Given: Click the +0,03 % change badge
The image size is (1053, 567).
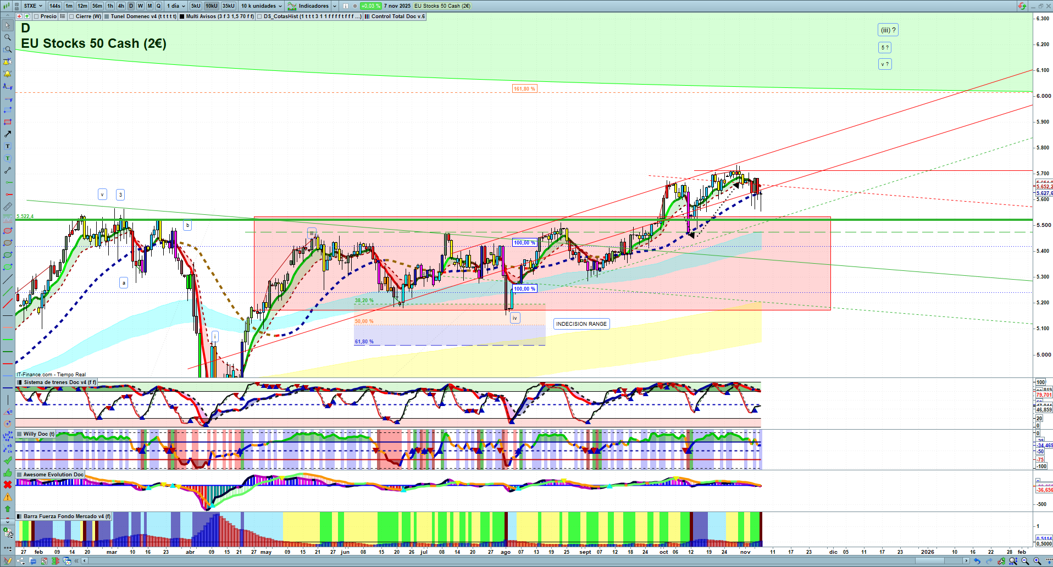Looking at the screenshot, I should click(x=370, y=6).
